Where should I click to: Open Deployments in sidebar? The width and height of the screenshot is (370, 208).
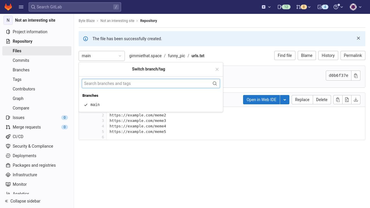(37, 156)
